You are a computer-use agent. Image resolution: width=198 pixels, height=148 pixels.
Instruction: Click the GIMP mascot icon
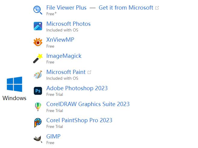38,139
